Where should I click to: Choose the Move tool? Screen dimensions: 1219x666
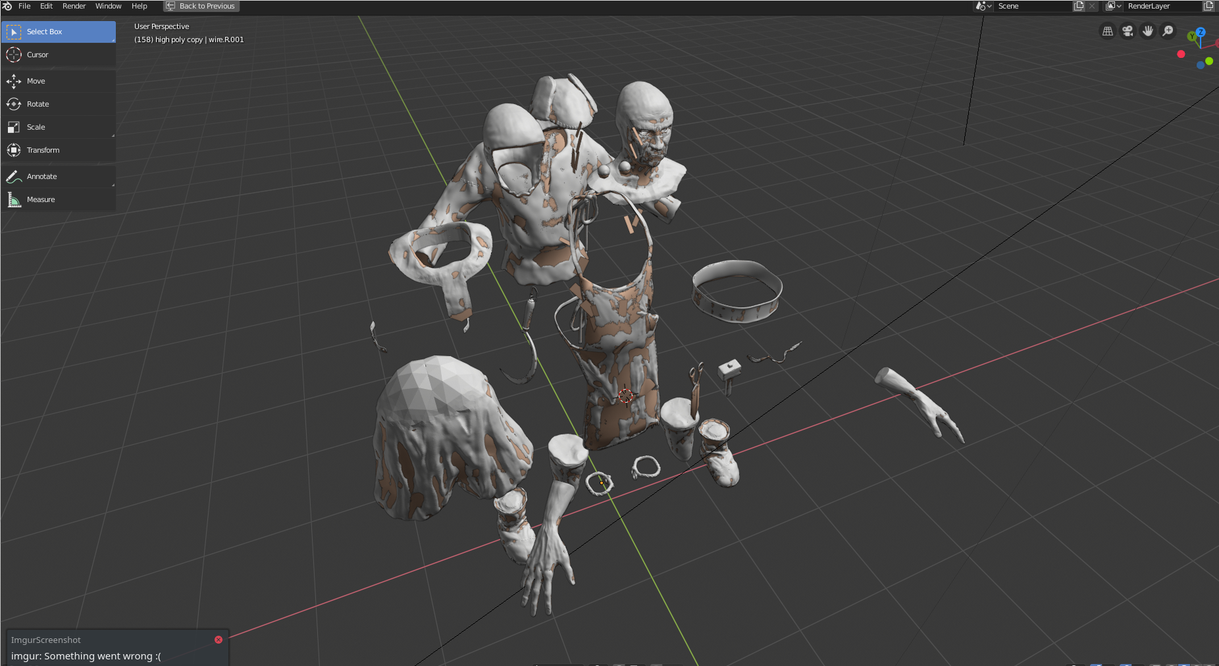point(59,81)
